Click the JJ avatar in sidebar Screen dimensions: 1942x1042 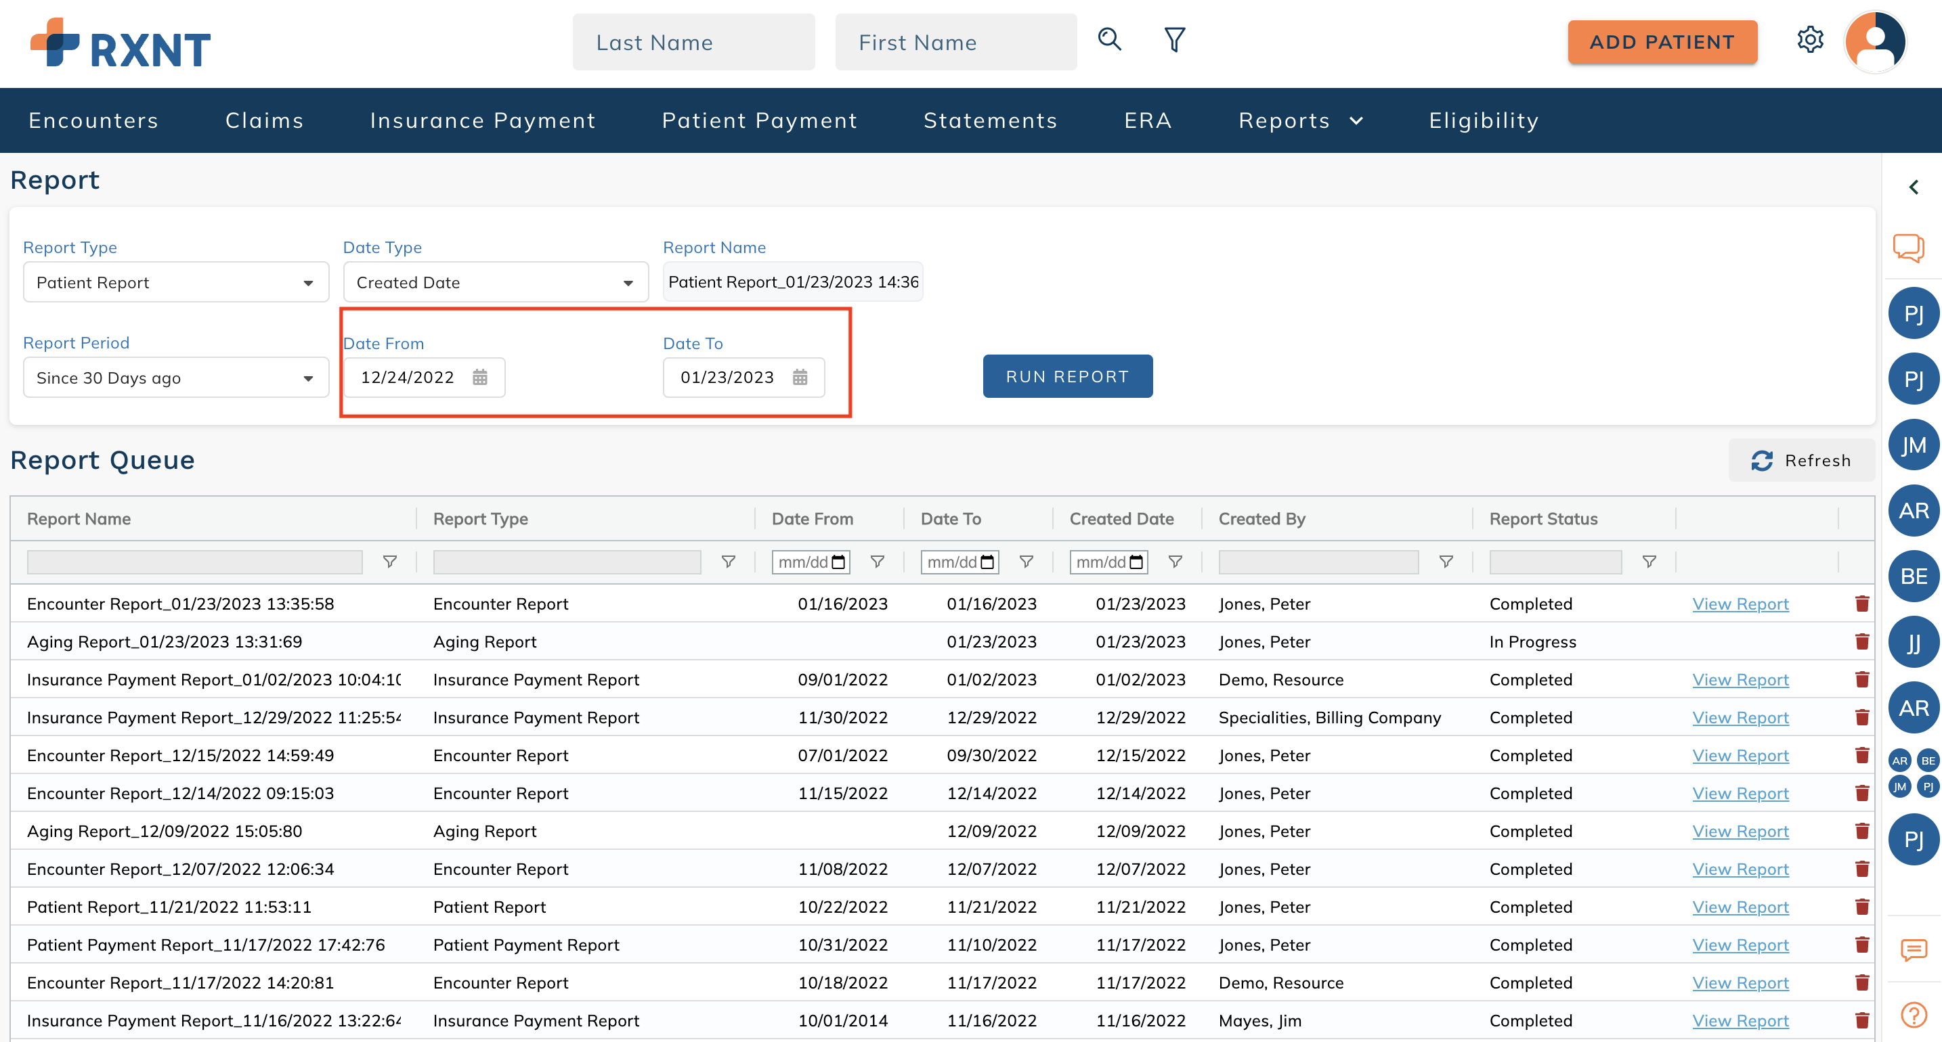click(x=1914, y=643)
